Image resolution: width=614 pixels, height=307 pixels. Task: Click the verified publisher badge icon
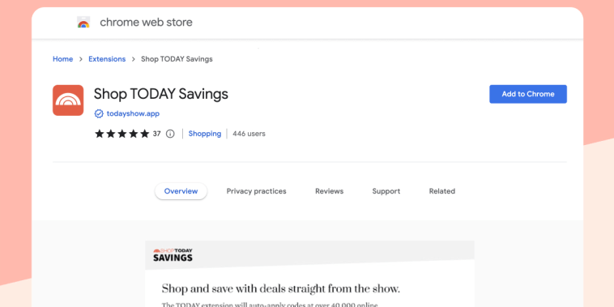99,114
